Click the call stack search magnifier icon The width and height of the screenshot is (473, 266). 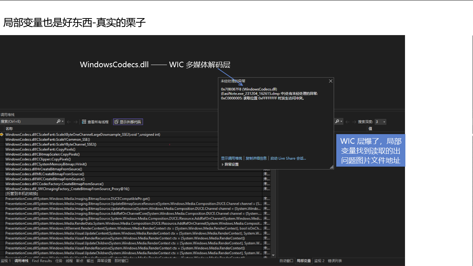click(58, 122)
